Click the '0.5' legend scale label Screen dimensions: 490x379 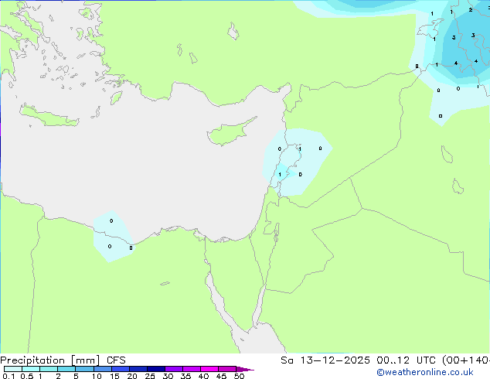click(26, 376)
